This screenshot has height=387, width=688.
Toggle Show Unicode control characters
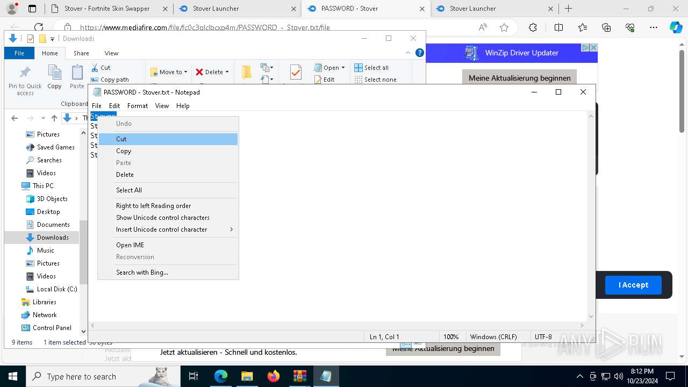click(x=168, y=218)
